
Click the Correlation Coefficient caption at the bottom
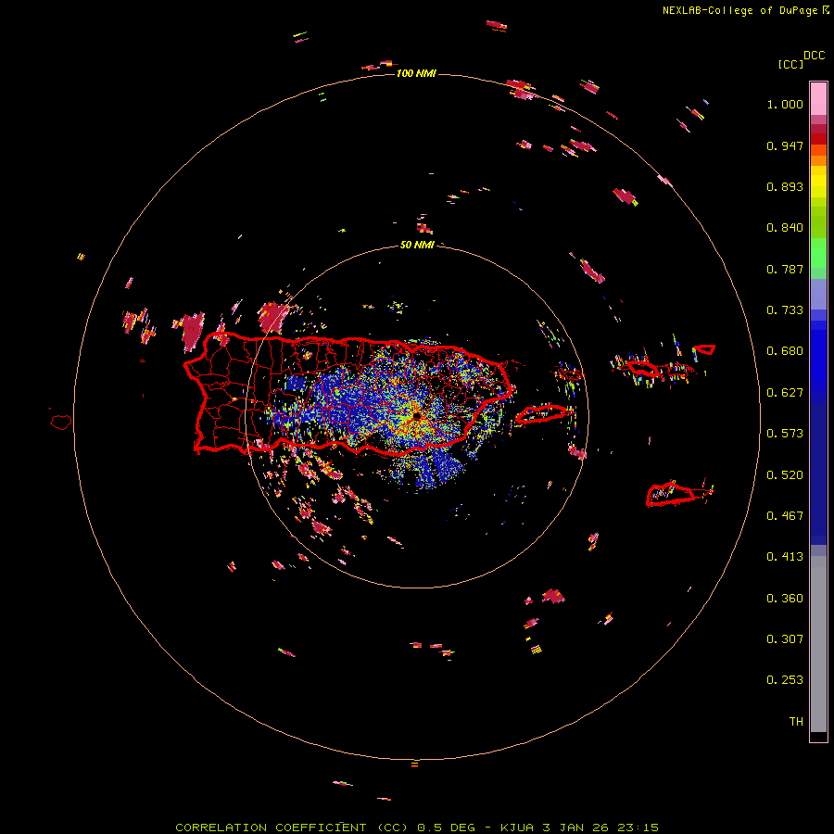(x=417, y=828)
